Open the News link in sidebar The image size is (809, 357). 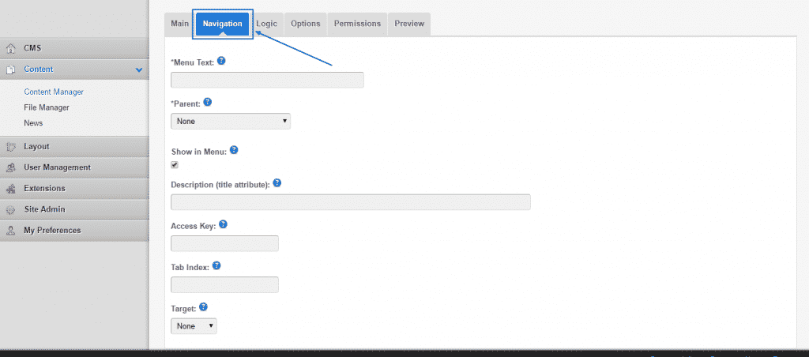33,122
